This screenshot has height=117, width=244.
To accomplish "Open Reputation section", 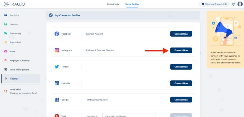I will 15,42.
